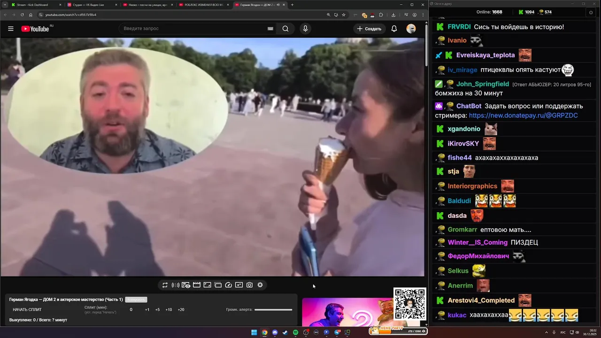Click username John_Springfield in chat
601x338 pixels.
[x=483, y=84]
